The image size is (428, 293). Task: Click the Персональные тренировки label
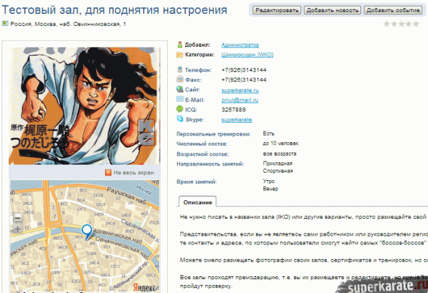213,134
